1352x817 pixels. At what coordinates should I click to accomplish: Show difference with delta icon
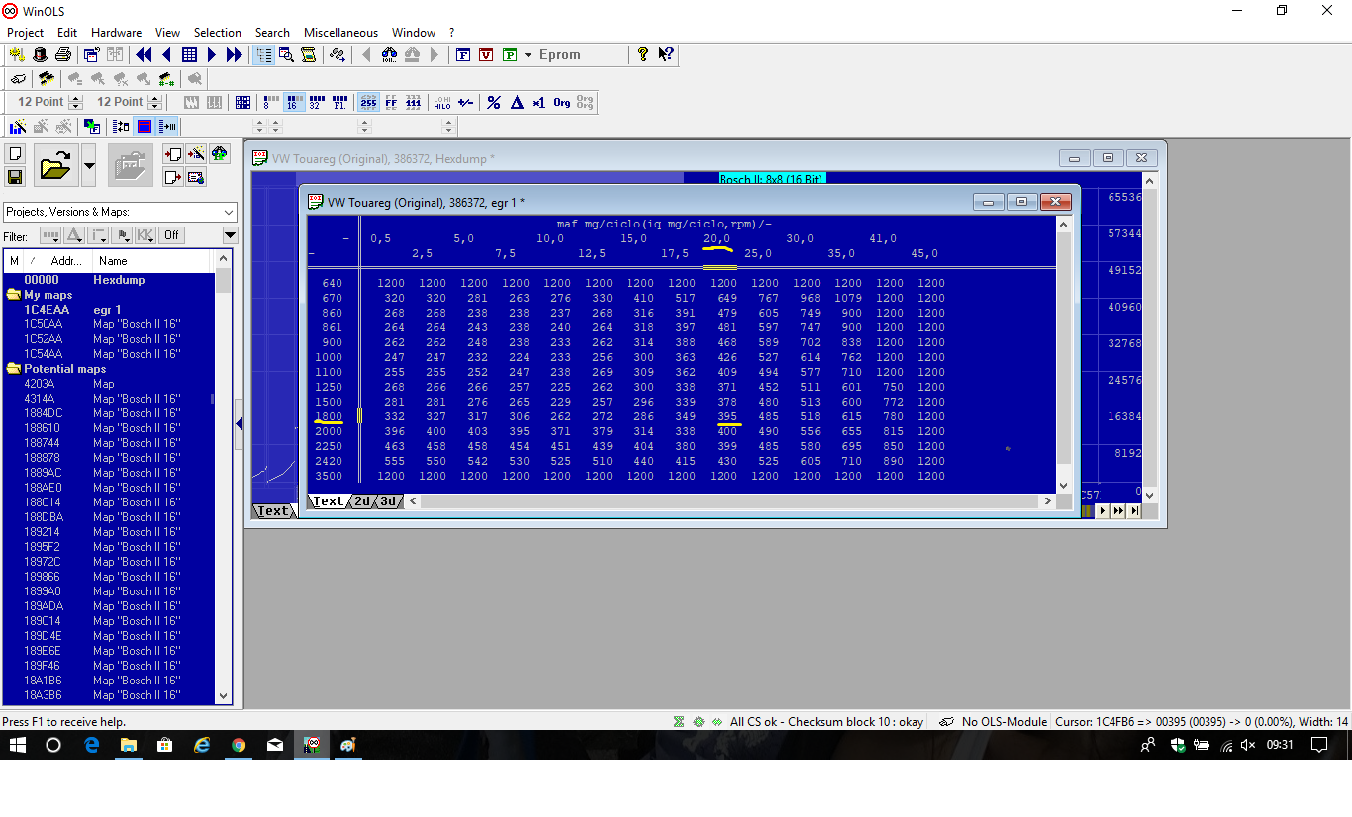pos(517,102)
